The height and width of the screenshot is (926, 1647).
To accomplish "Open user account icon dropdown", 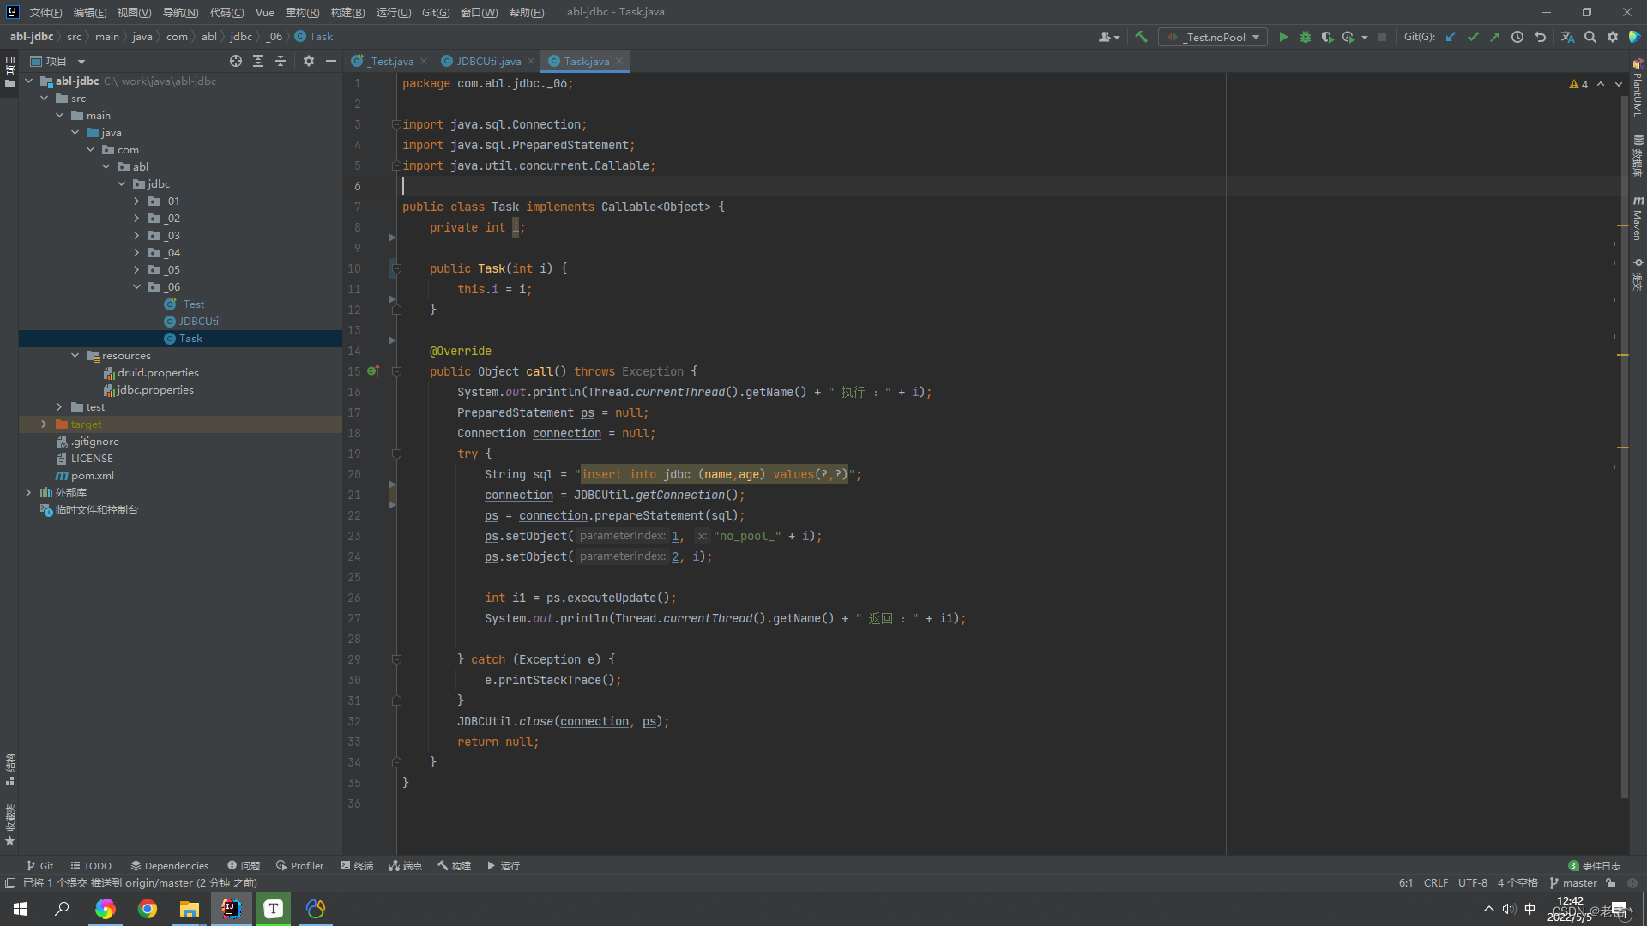I will pyautogui.click(x=1109, y=37).
